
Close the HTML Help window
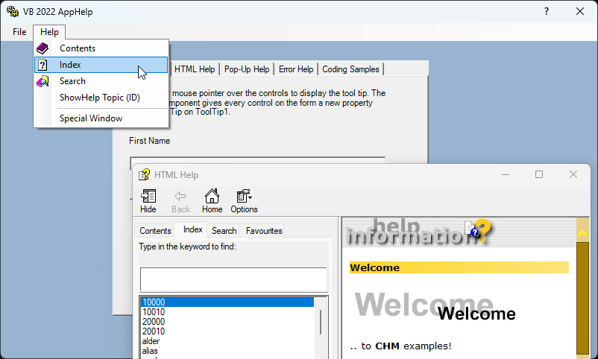point(573,174)
